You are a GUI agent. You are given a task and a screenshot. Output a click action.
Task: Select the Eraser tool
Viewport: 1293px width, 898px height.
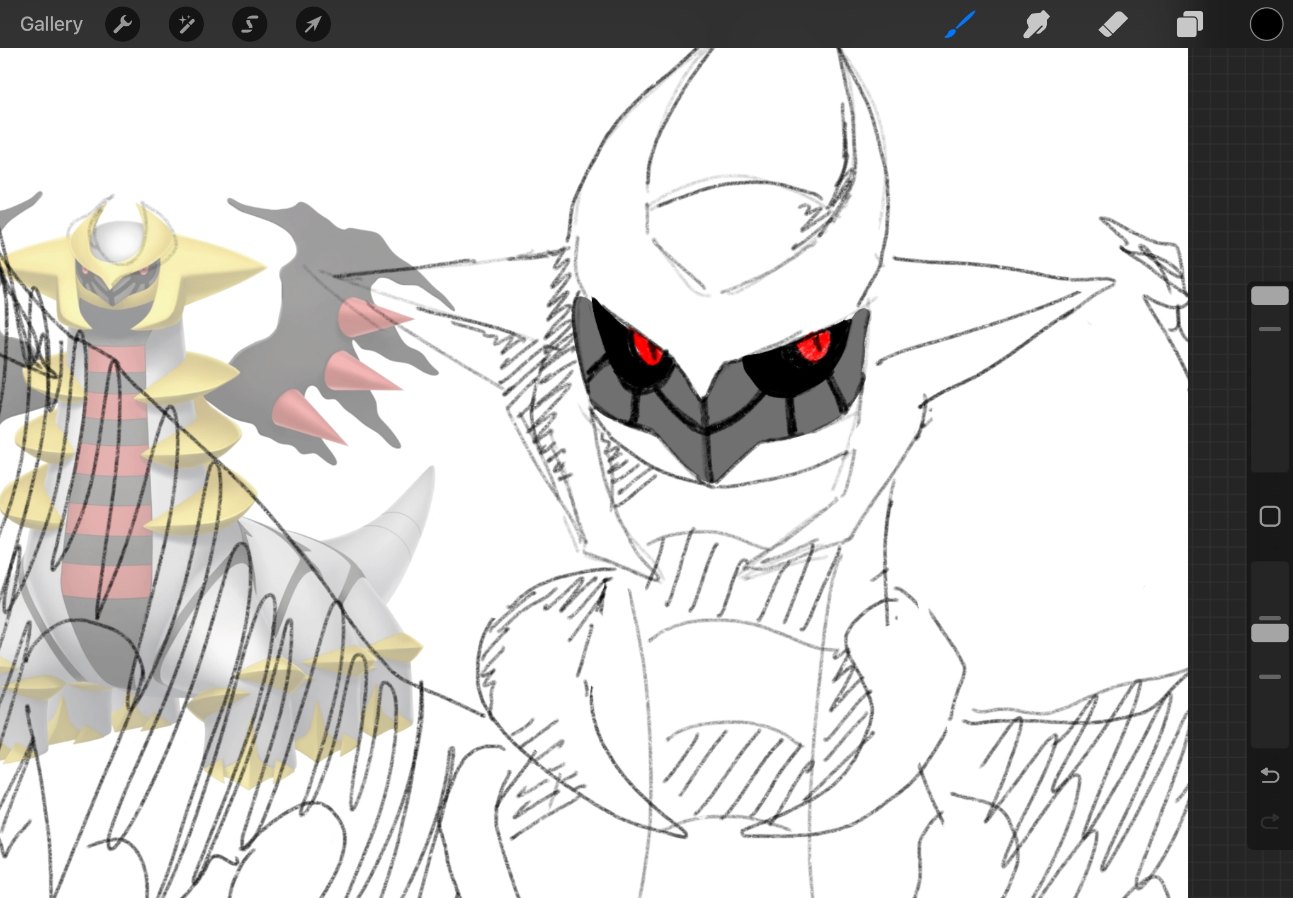click(1113, 24)
